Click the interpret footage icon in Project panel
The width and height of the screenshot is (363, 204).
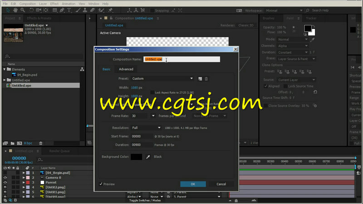point(5,143)
